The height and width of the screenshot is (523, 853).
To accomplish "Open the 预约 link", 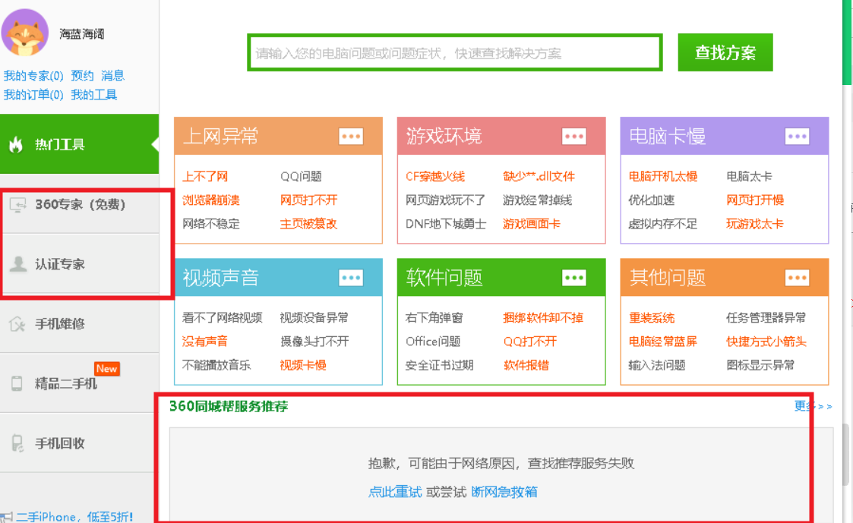I will coord(82,76).
